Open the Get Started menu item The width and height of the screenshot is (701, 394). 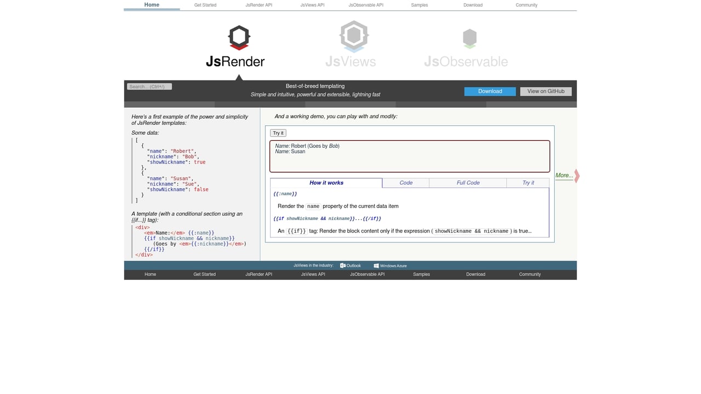click(205, 5)
